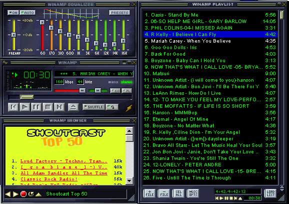Click the PREAMP slider handle
The height and width of the screenshot is (204, 289).
click(13, 35)
